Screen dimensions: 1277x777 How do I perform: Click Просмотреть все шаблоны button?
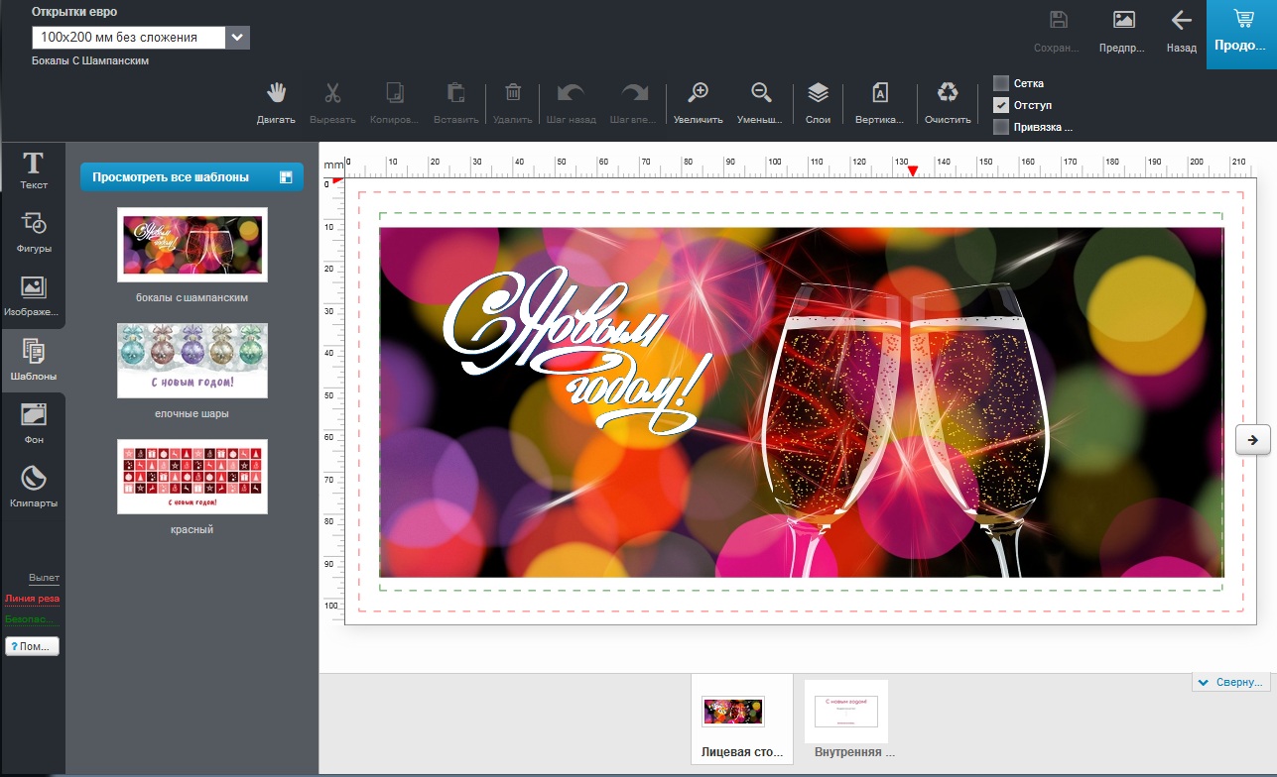point(192,177)
